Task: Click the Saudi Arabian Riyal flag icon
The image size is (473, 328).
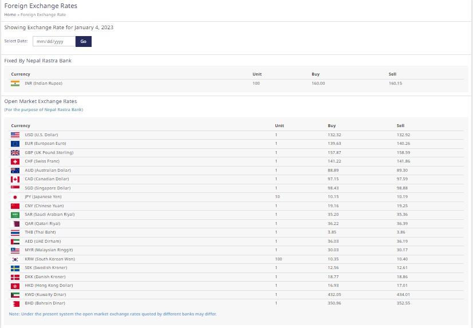Action: point(15,215)
